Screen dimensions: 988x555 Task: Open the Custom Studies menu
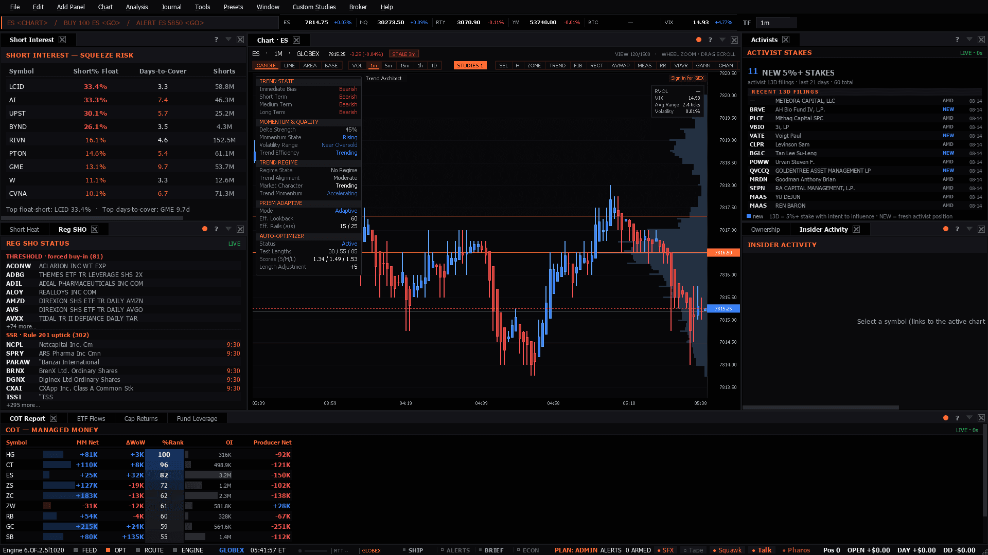pyautogui.click(x=314, y=7)
